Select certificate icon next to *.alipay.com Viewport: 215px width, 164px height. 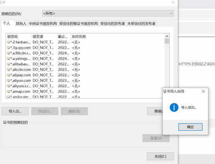(8, 75)
